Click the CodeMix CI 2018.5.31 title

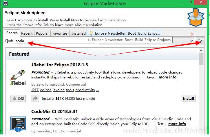coord(54,111)
